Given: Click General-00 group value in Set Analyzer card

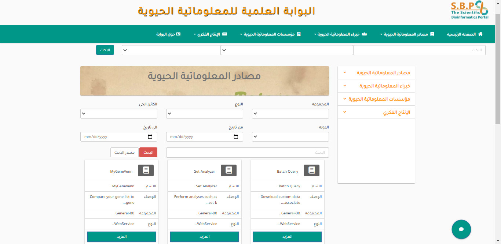Looking at the screenshot, I should click(x=206, y=213).
